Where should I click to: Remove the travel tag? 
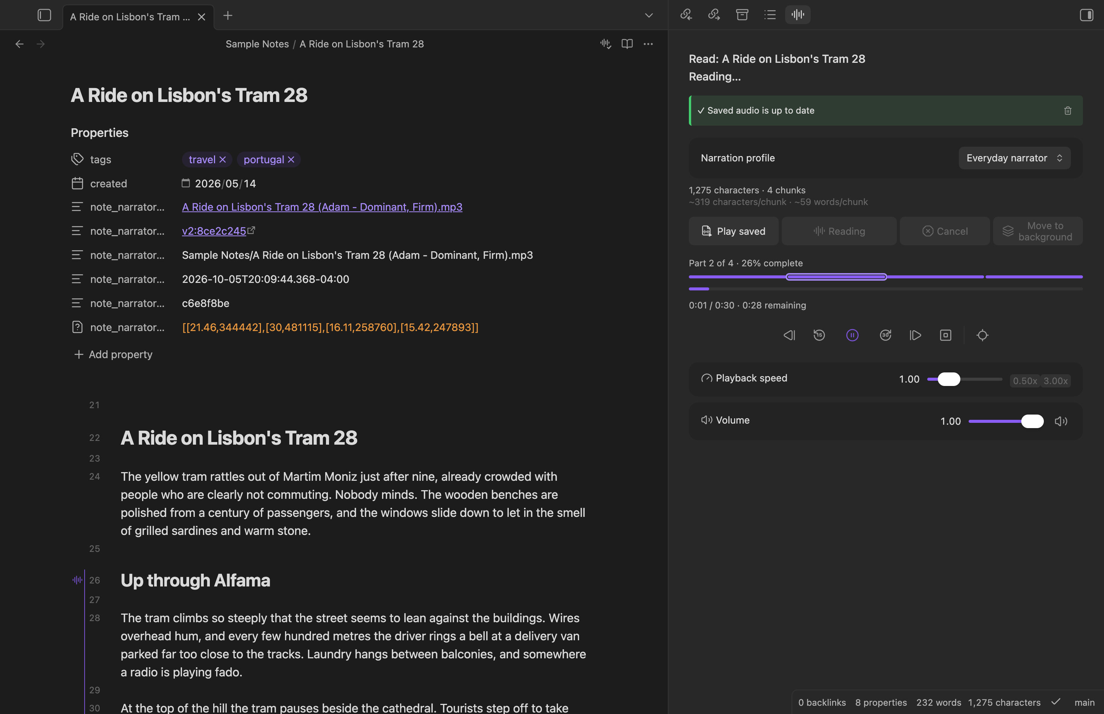[223, 160]
